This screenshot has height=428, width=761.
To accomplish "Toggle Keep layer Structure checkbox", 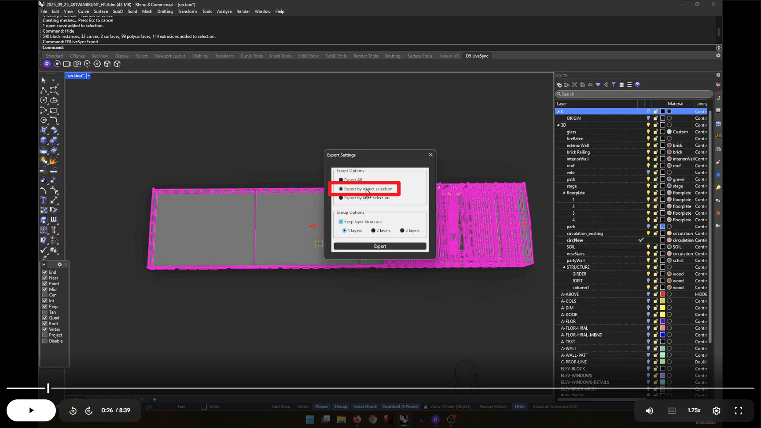I will point(341,222).
